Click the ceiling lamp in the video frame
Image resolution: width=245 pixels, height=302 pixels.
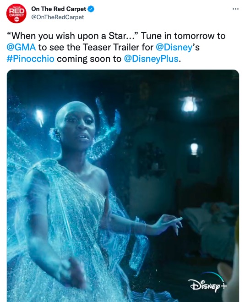click(x=190, y=104)
